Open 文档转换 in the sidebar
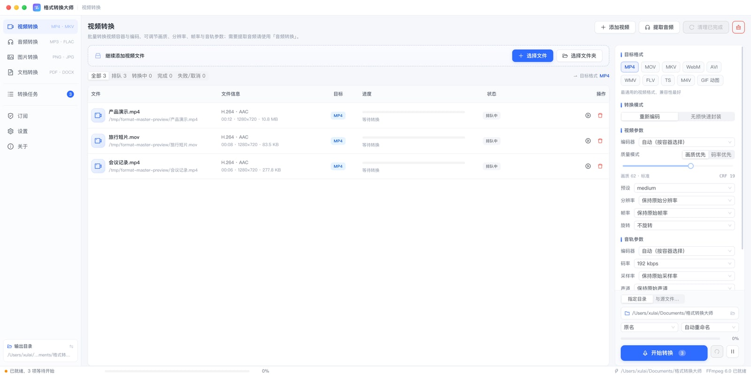The image size is (751, 376). (40, 72)
